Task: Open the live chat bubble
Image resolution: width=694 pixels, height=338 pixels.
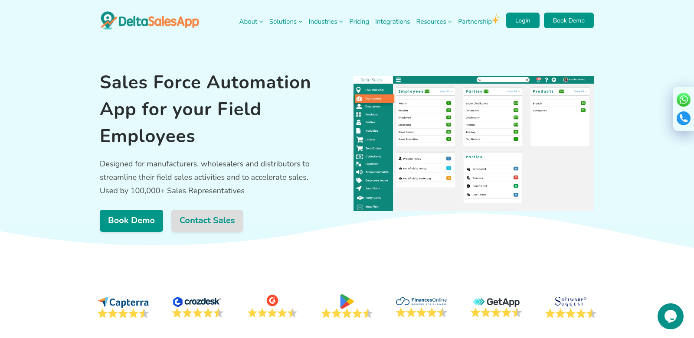Action: coord(671,316)
